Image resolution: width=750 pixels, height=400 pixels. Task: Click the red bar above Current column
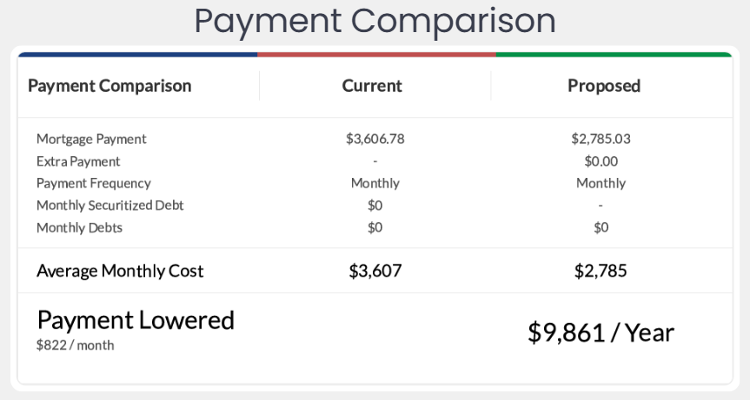tap(376, 54)
